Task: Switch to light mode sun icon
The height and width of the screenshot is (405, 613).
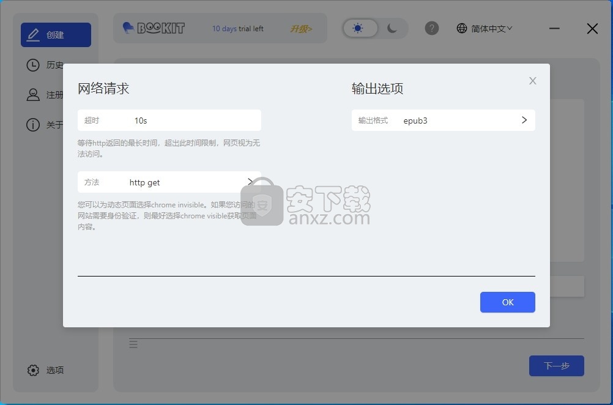Action: [x=358, y=28]
